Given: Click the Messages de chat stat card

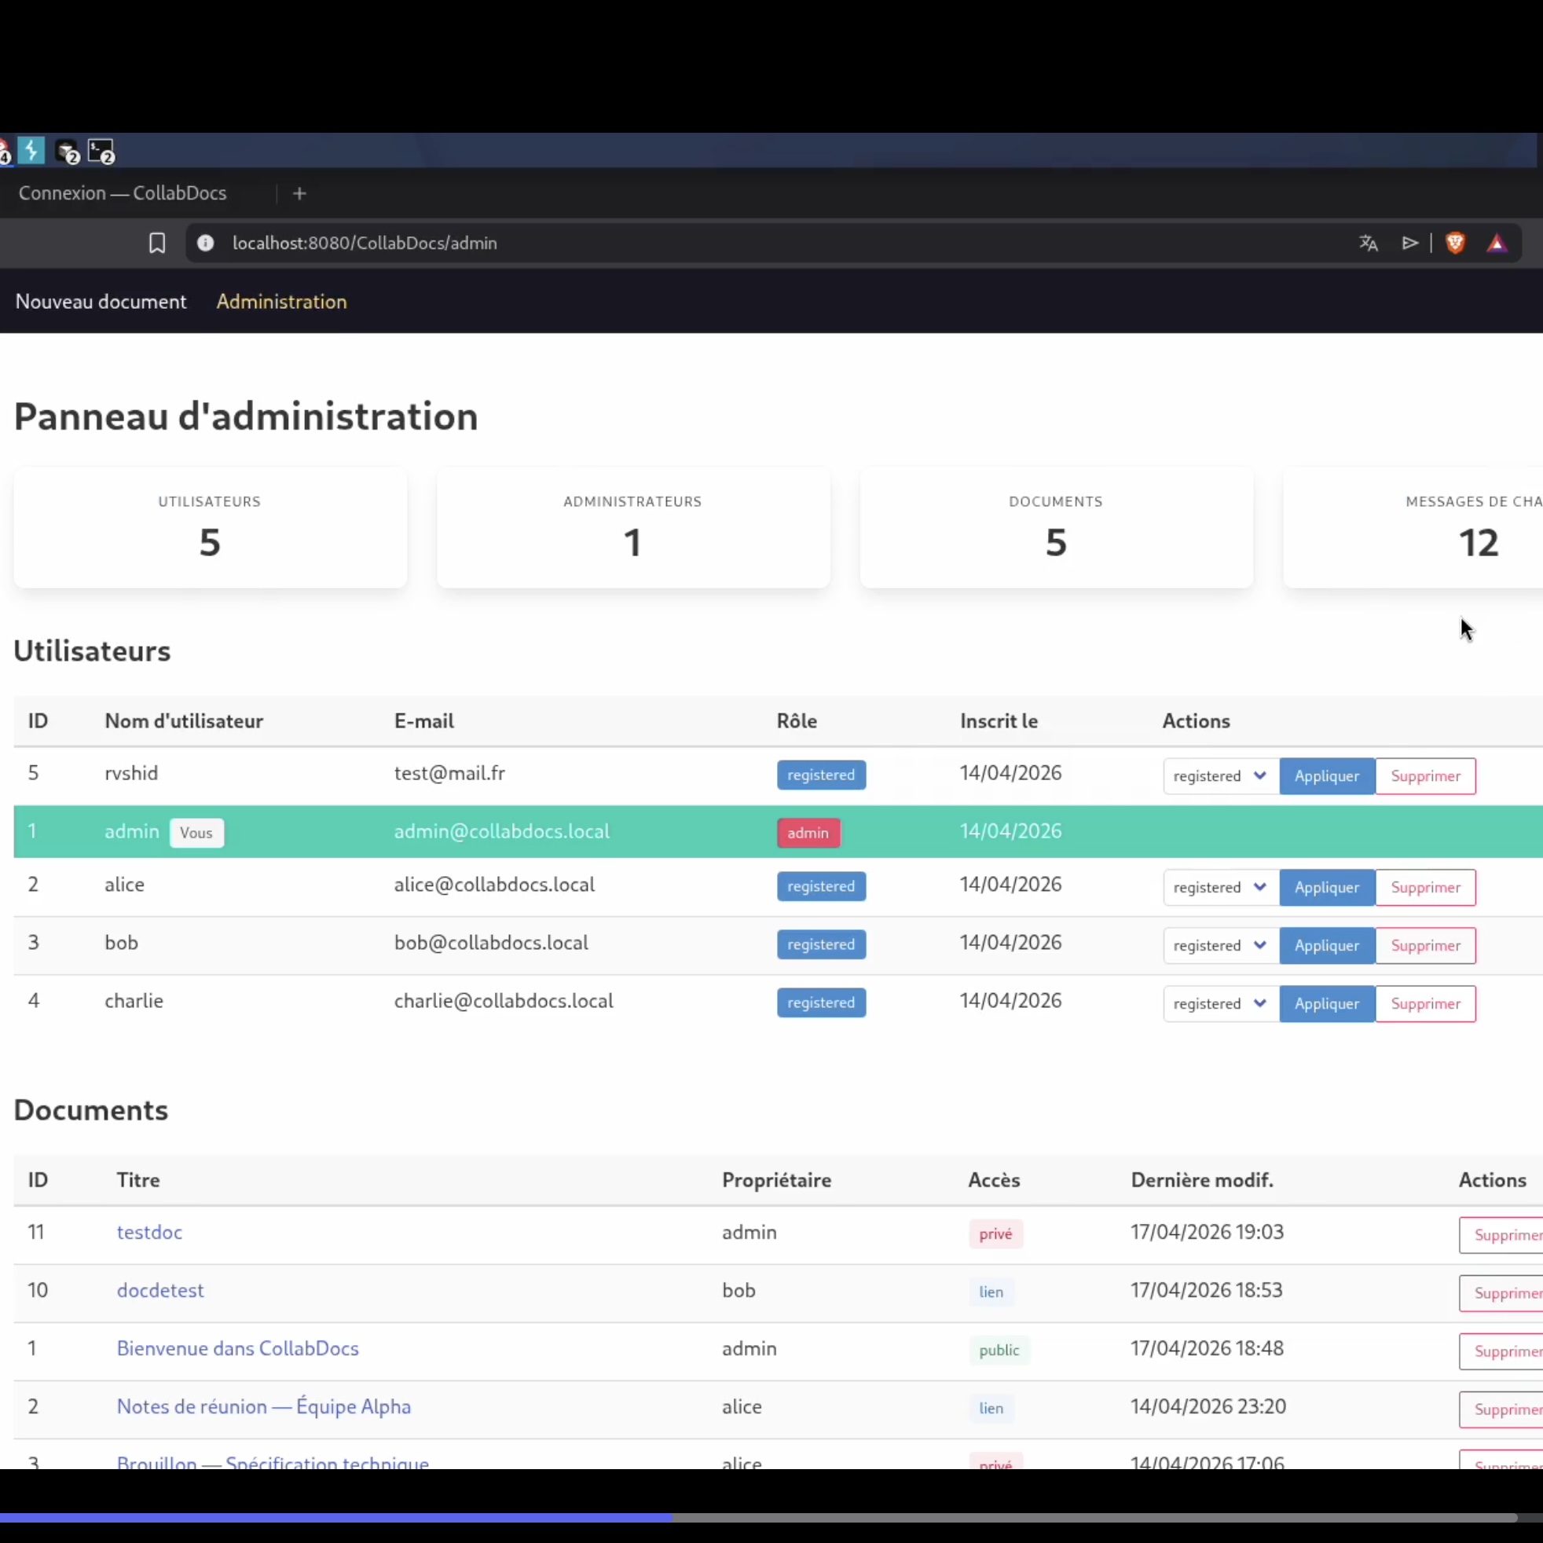Looking at the screenshot, I should tap(1413, 528).
